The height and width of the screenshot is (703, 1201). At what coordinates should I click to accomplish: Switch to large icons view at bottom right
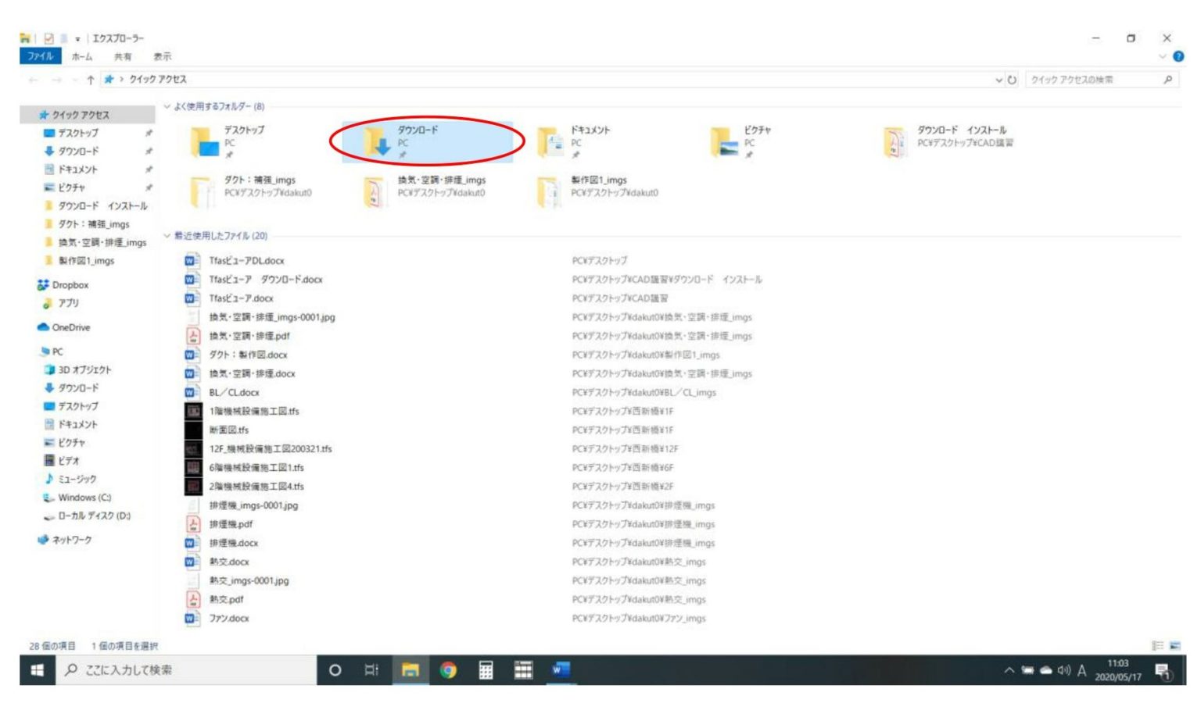1174,646
